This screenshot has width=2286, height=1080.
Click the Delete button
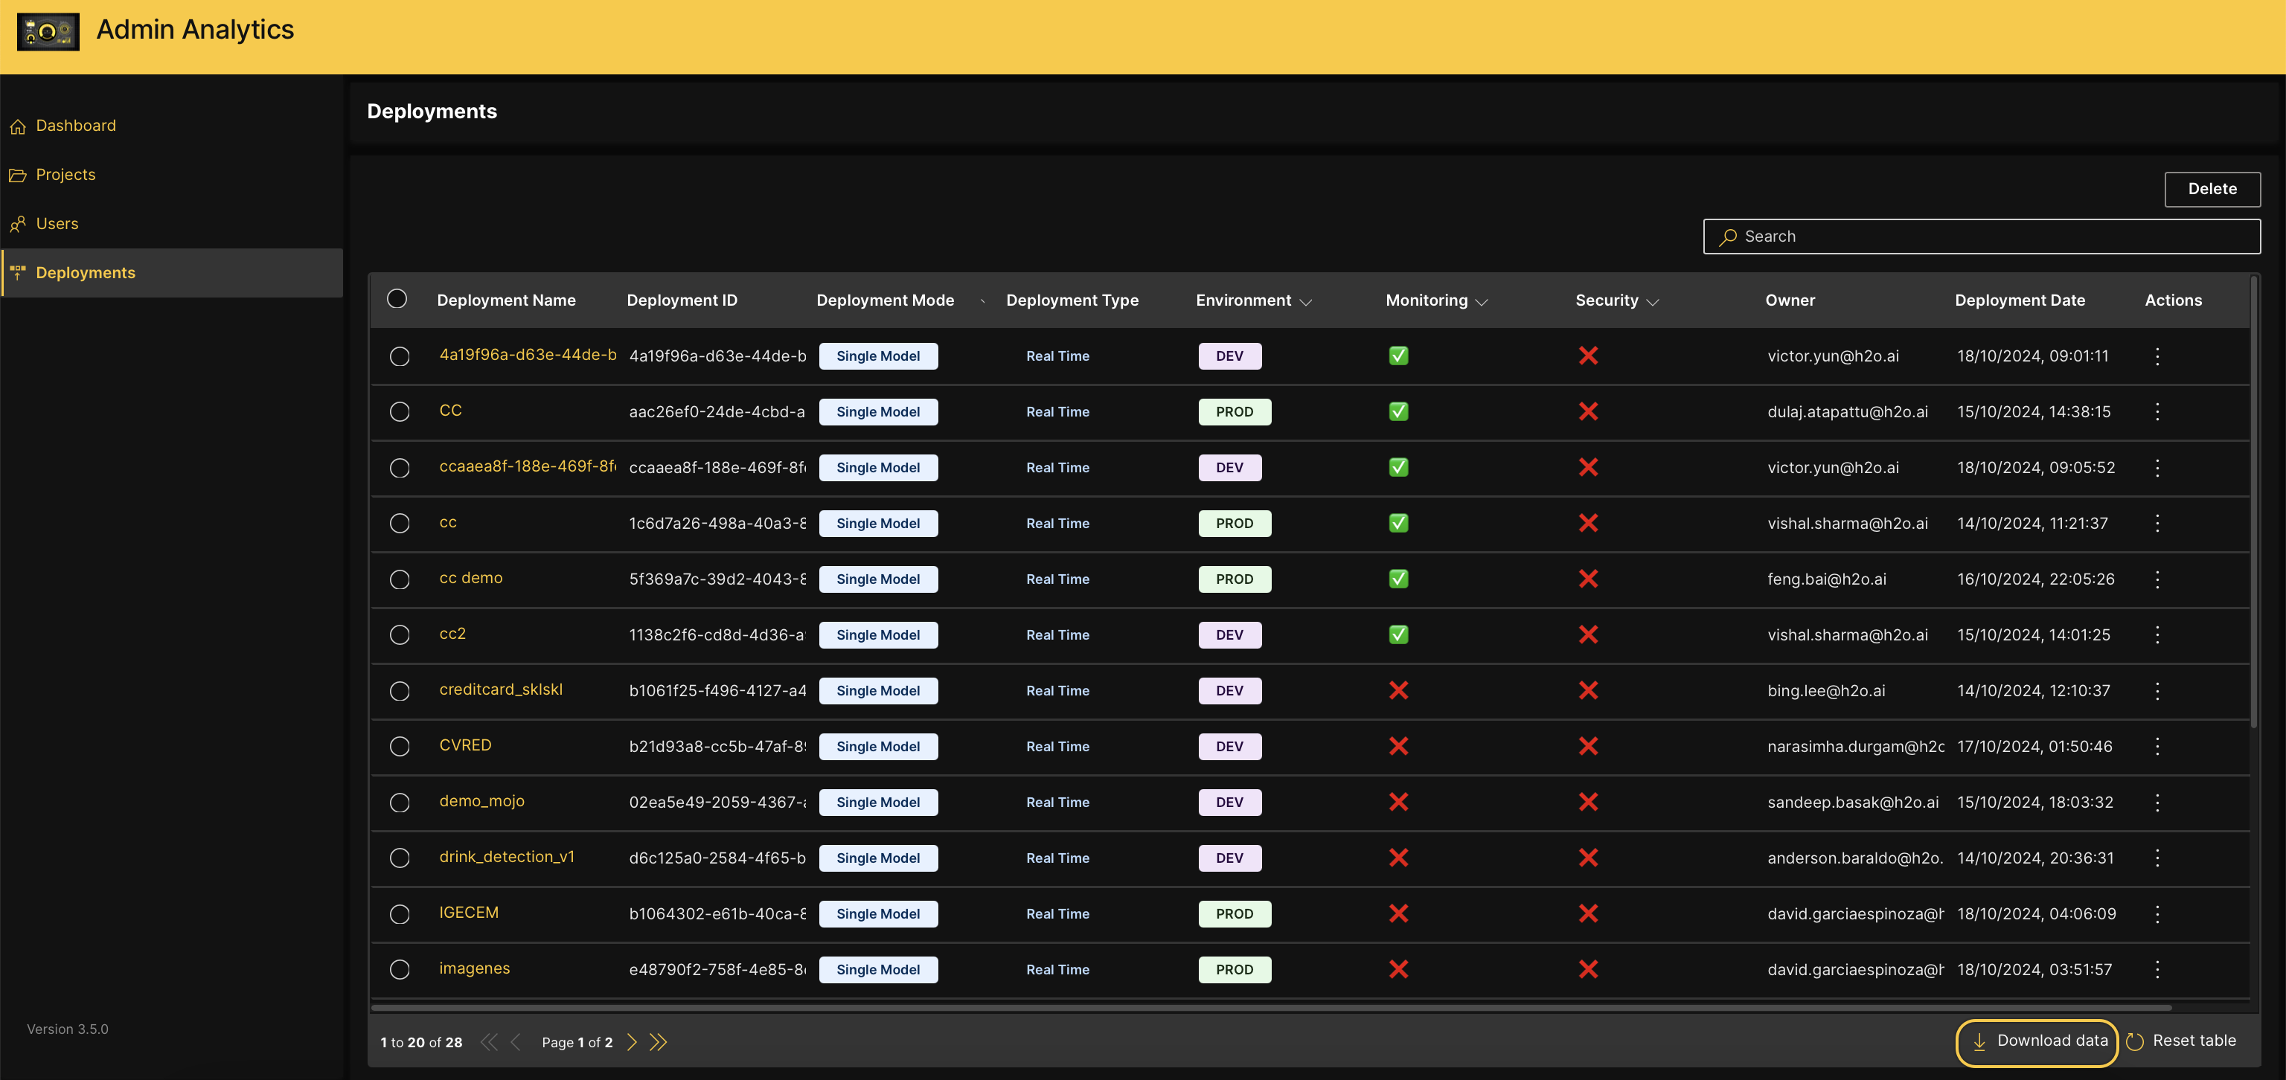[2212, 187]
